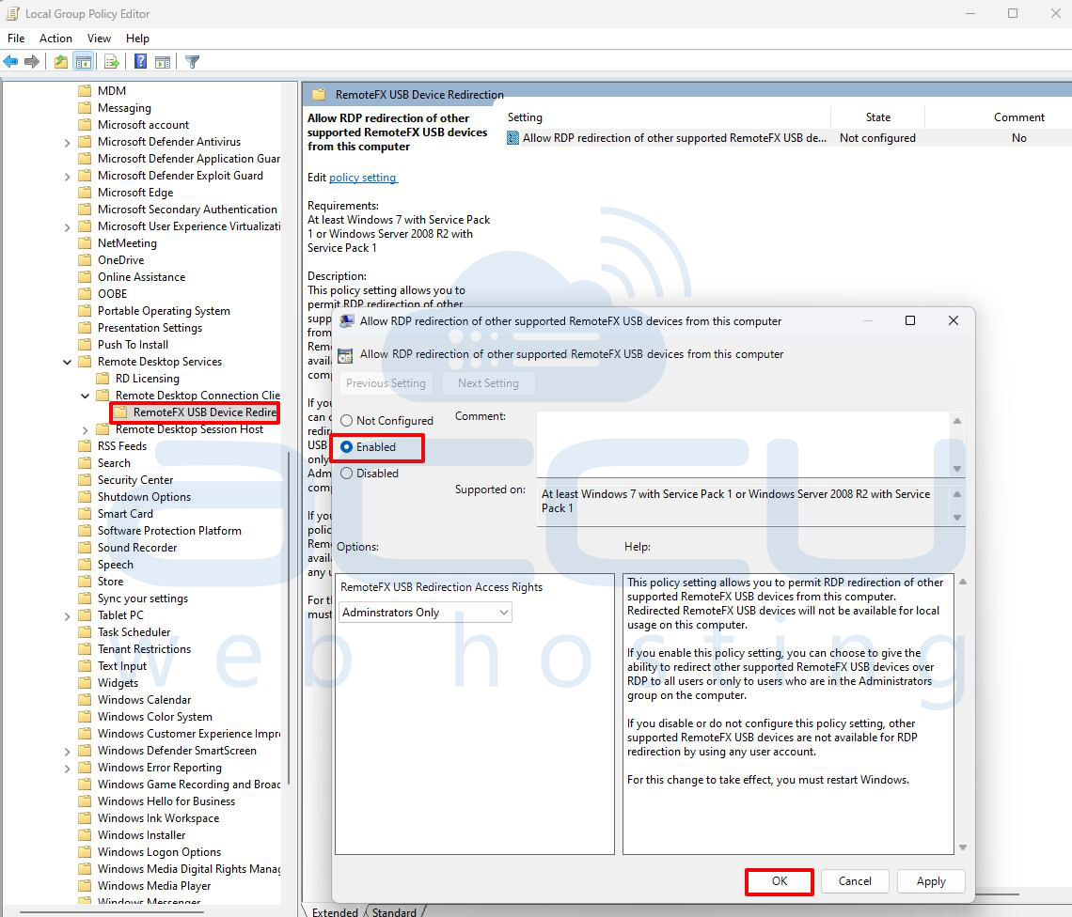Select Security Center tree item
The image size is (1072, 917).
(135, 480)
